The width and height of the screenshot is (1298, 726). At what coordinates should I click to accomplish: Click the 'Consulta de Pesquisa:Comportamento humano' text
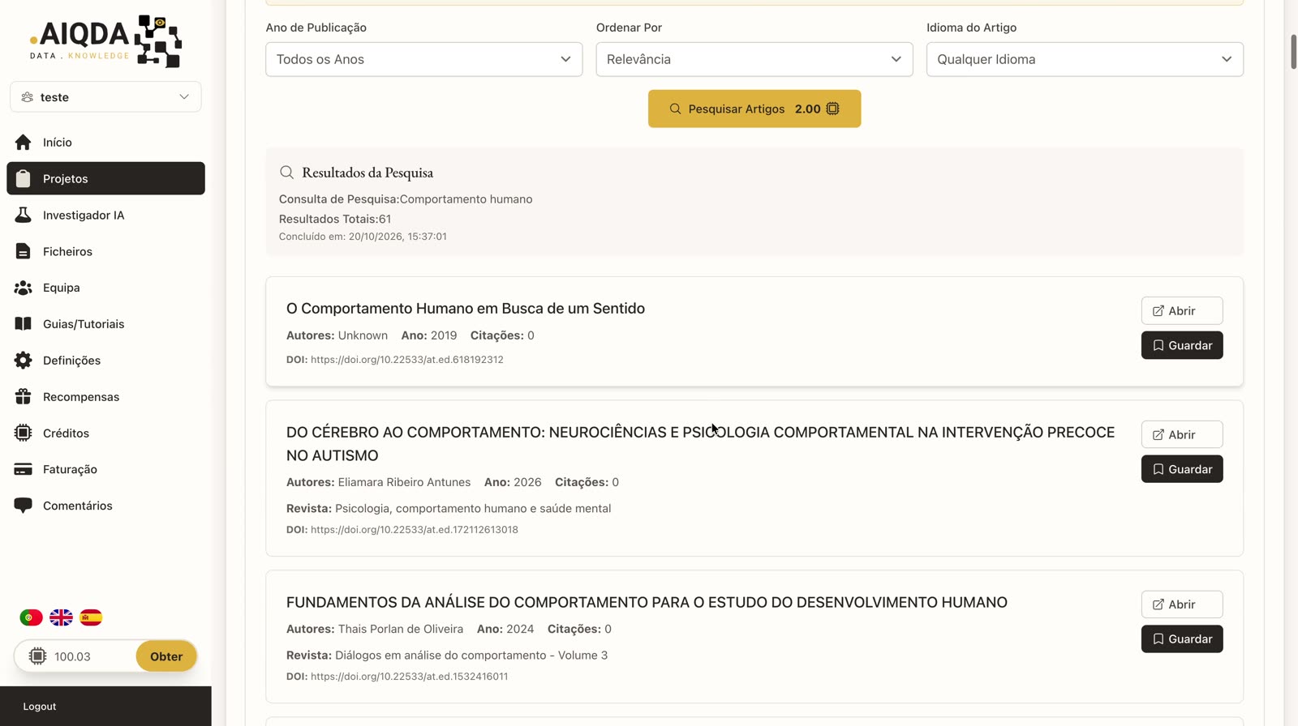[406, 199]
